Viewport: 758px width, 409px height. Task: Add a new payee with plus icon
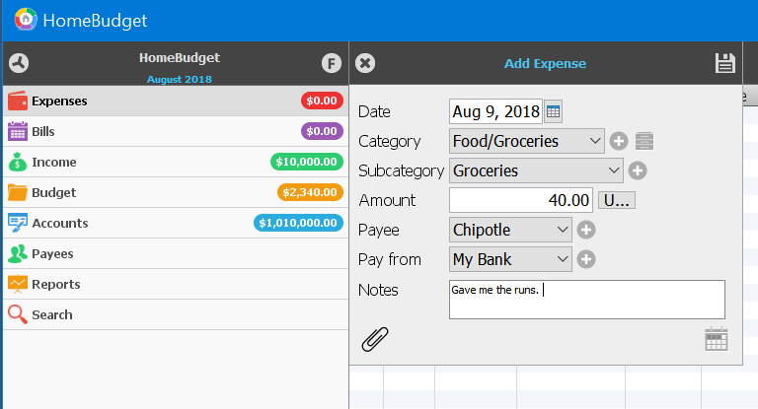pyautogui.click(x=585, y=230)
